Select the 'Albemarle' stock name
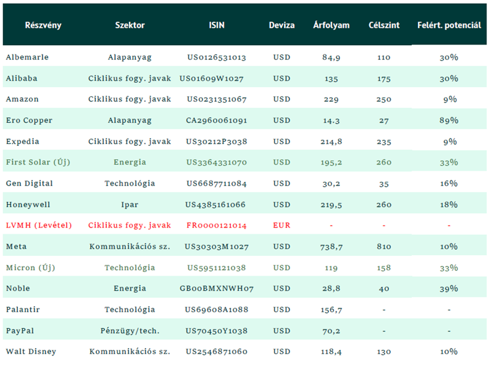The width and height of the screenshot is (489, 374). 27,57
